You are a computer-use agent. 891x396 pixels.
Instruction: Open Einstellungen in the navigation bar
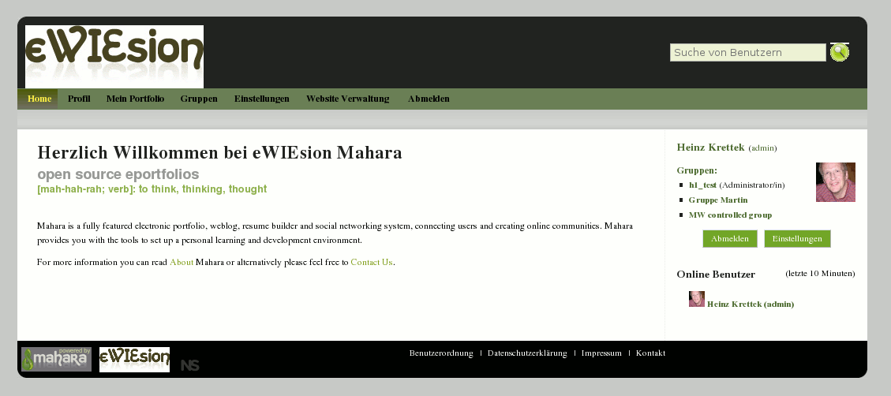click(262, 99)
